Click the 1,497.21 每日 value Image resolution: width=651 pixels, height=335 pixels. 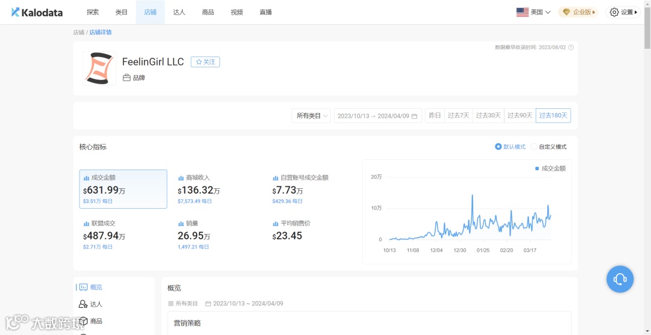click(x=193, y=247)
